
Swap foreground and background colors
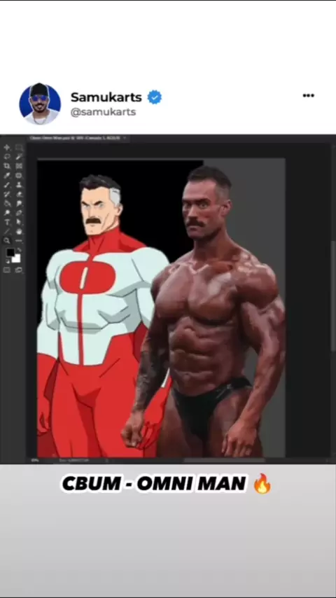point(19,250)
